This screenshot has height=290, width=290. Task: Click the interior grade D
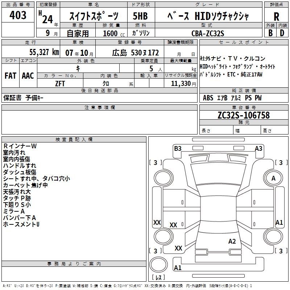point(282,33)
